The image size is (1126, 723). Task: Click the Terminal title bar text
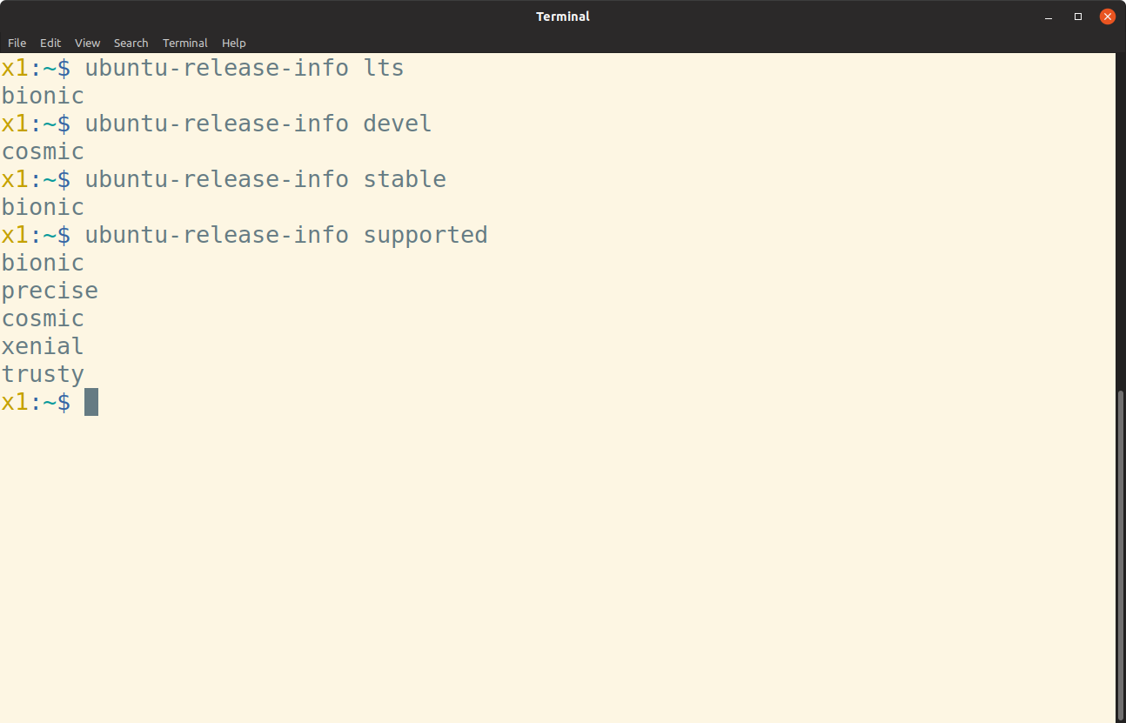pos(563,17)
